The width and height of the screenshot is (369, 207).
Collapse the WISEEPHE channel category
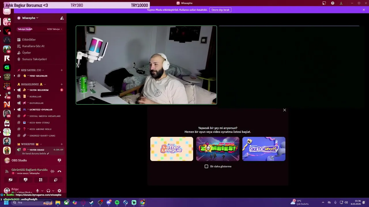click(x=29, y=144)
